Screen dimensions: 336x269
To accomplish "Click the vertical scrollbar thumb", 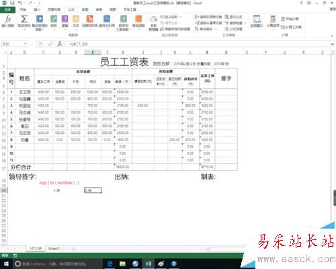I will [335, 198].
